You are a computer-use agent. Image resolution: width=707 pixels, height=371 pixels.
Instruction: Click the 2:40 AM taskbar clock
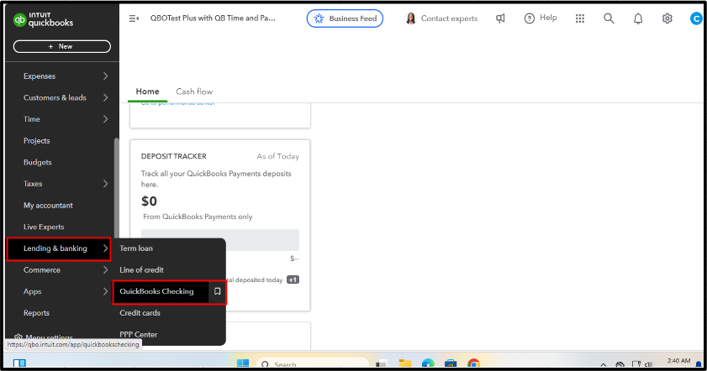point(678,361)
